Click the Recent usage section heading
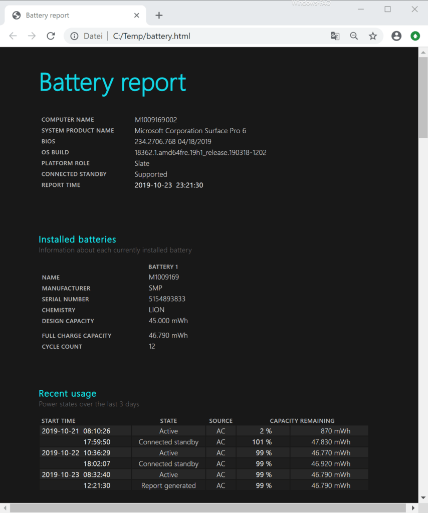 pos(67,394)
